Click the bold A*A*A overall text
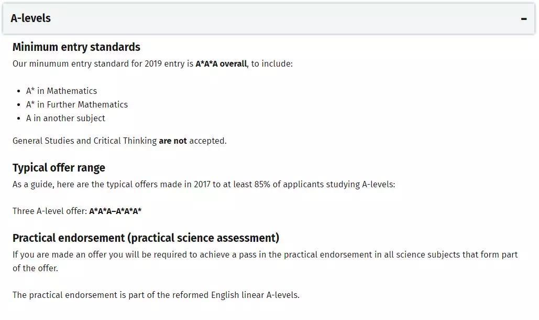 (x=221, y=64)
